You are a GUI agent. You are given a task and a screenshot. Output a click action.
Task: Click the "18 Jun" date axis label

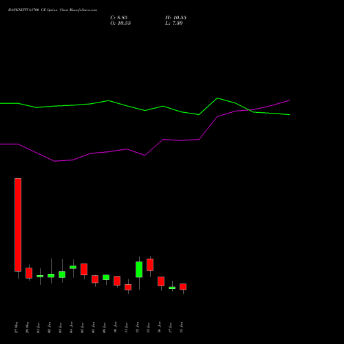(182, 327)
